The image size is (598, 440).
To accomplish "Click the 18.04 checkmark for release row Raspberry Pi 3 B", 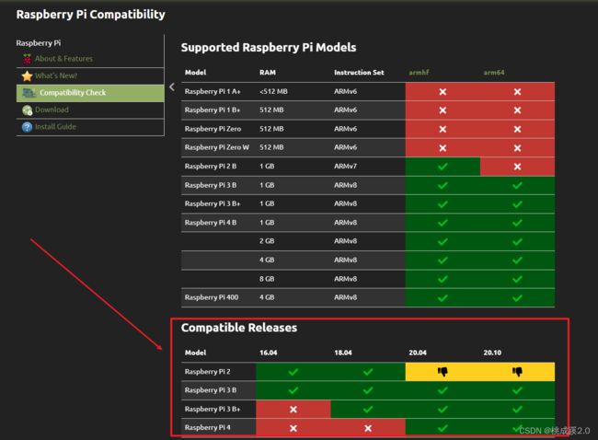I will [368, 390].
